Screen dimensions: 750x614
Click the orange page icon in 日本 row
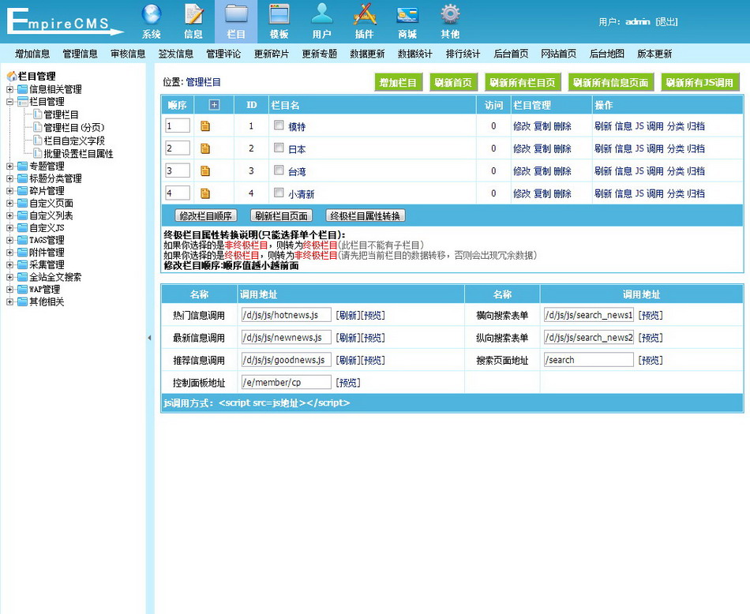pyautogui.click(x=205, y=148)
